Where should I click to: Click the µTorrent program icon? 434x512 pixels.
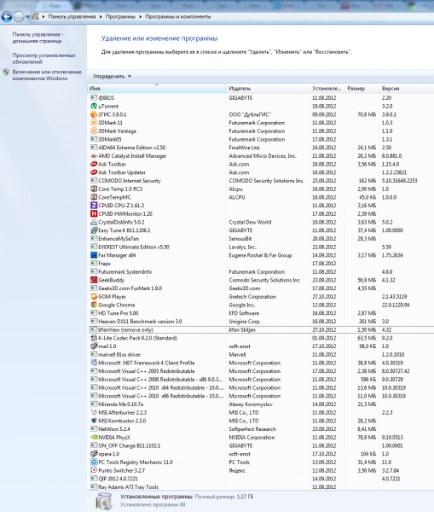click(94, 106)
